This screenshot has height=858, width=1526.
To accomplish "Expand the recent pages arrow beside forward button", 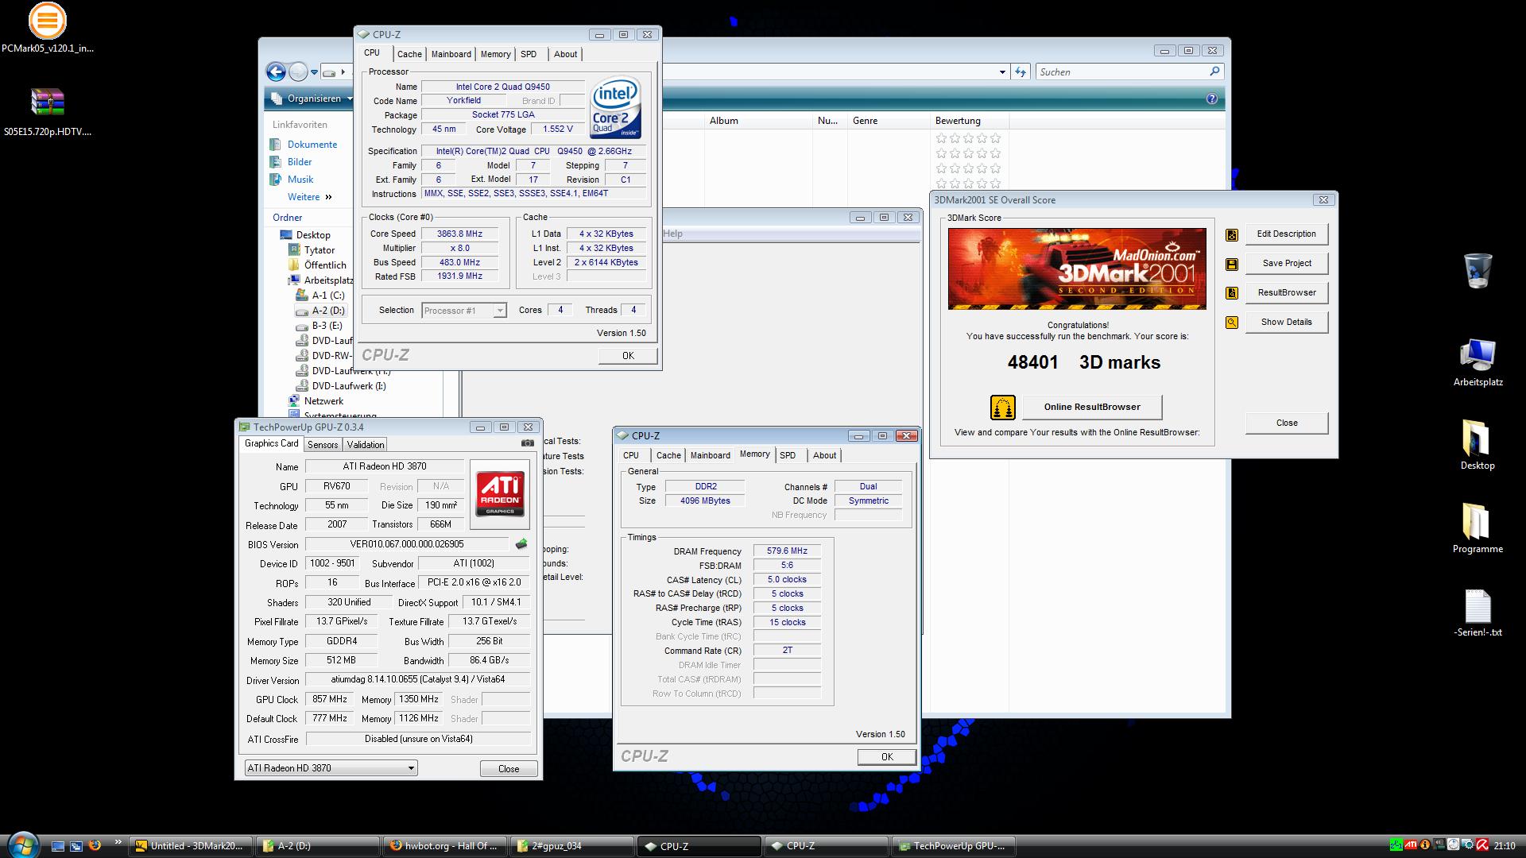I will (x=315, y=72).
